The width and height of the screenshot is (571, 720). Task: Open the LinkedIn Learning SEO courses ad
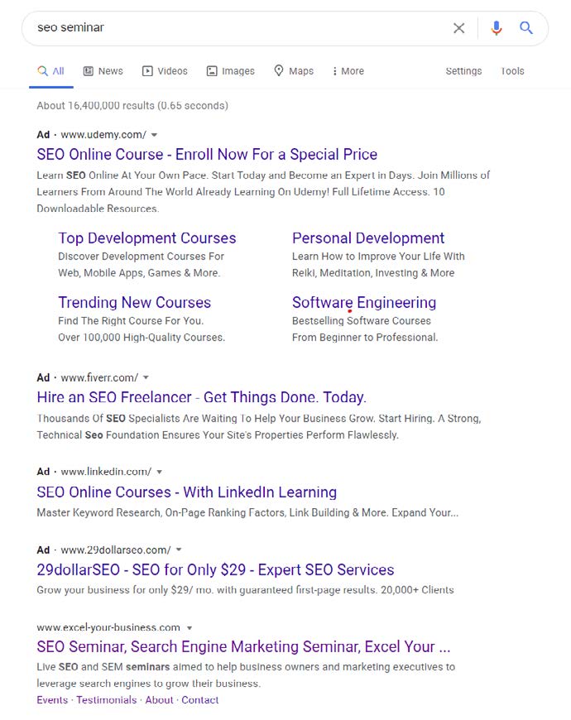tap(187, 492)
